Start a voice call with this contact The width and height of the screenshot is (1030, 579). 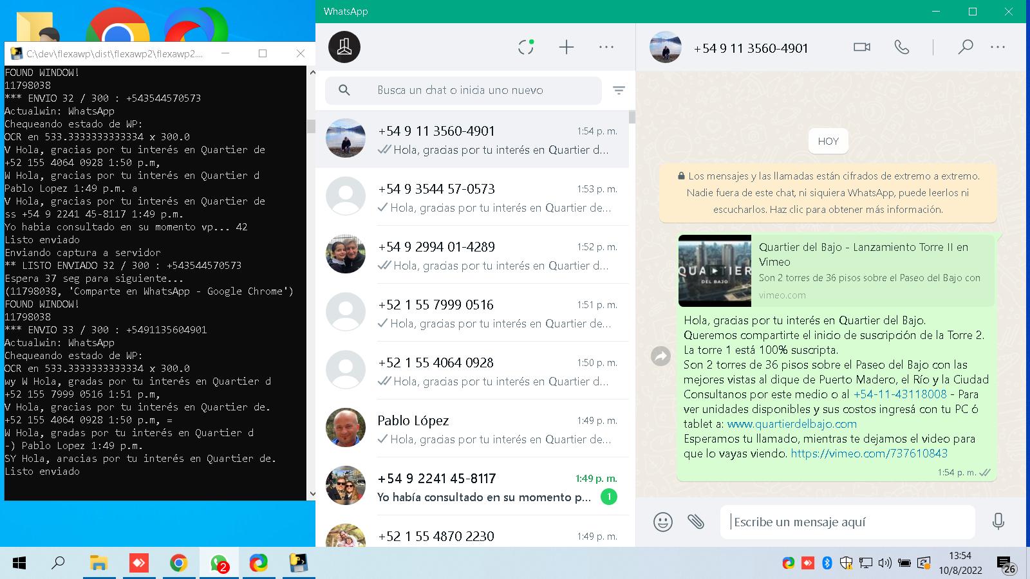pyautogui.click(x=902, y=47)
